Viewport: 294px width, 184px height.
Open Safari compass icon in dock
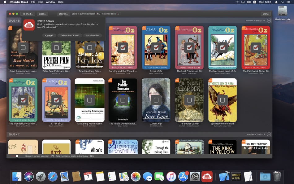click(53, 177)
